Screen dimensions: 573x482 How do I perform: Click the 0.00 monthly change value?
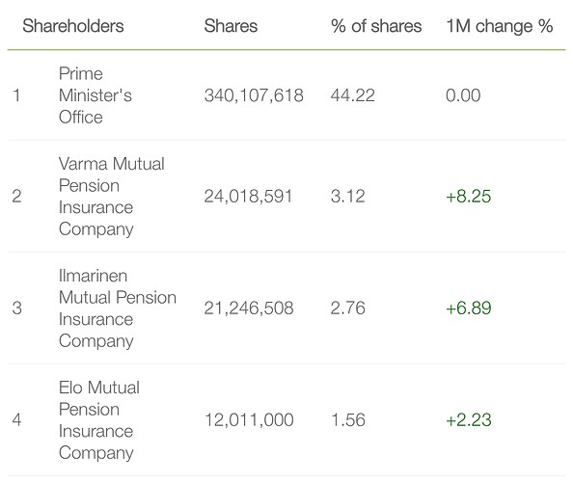(463, 95)
